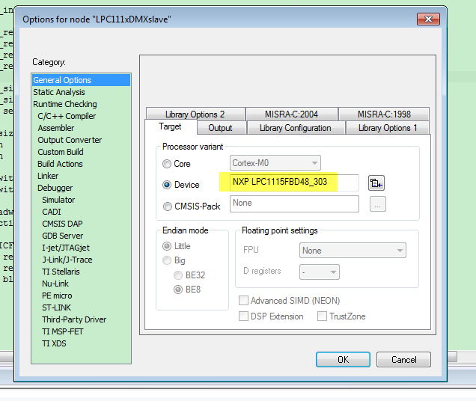Screen dimensions: 476x401
Task: Switch to the Target tab
Action: coord(171,126)
